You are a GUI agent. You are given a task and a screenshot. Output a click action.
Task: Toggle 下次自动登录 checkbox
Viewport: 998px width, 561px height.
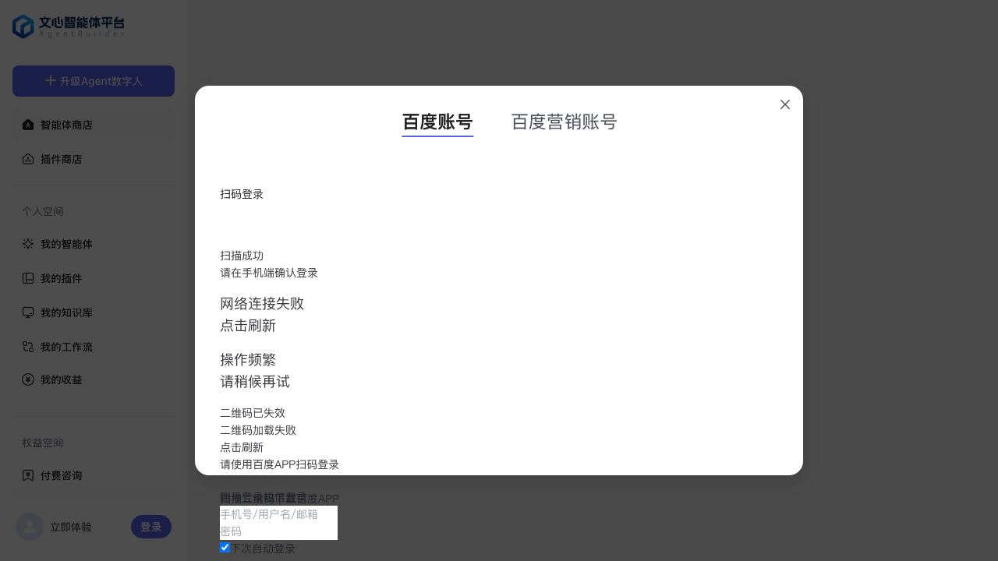pyautogui.click(x=225, y=548)
